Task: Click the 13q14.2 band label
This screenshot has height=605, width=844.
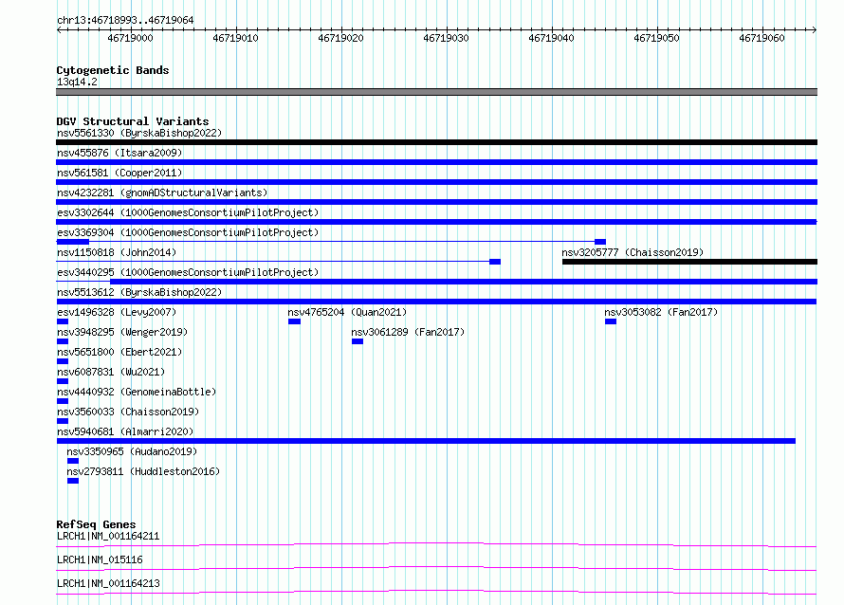Action: coord(77,82)
